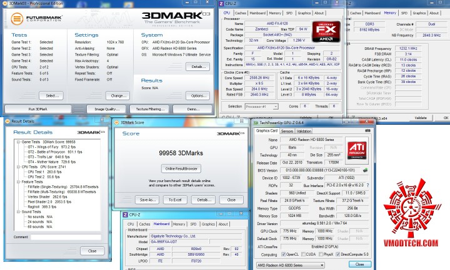Viewport: 450px width, 270px height.
Task: Click the 99958 3DMarks score text
Action: coord(181,153)
